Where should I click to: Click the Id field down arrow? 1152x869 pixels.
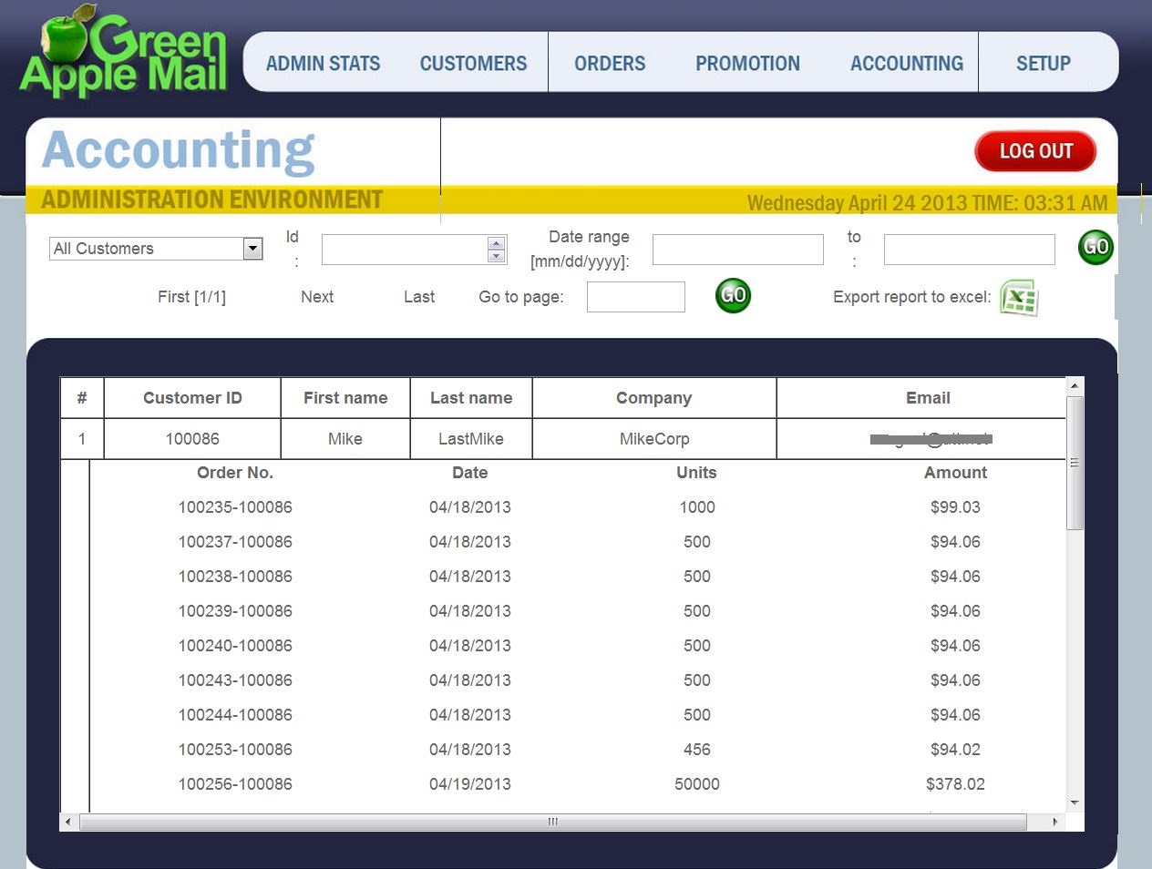[x=496, y=256]
